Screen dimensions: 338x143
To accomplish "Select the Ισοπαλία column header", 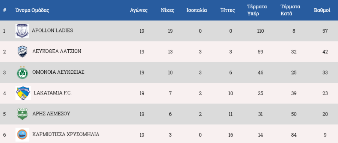I will (x=196, y=10).
